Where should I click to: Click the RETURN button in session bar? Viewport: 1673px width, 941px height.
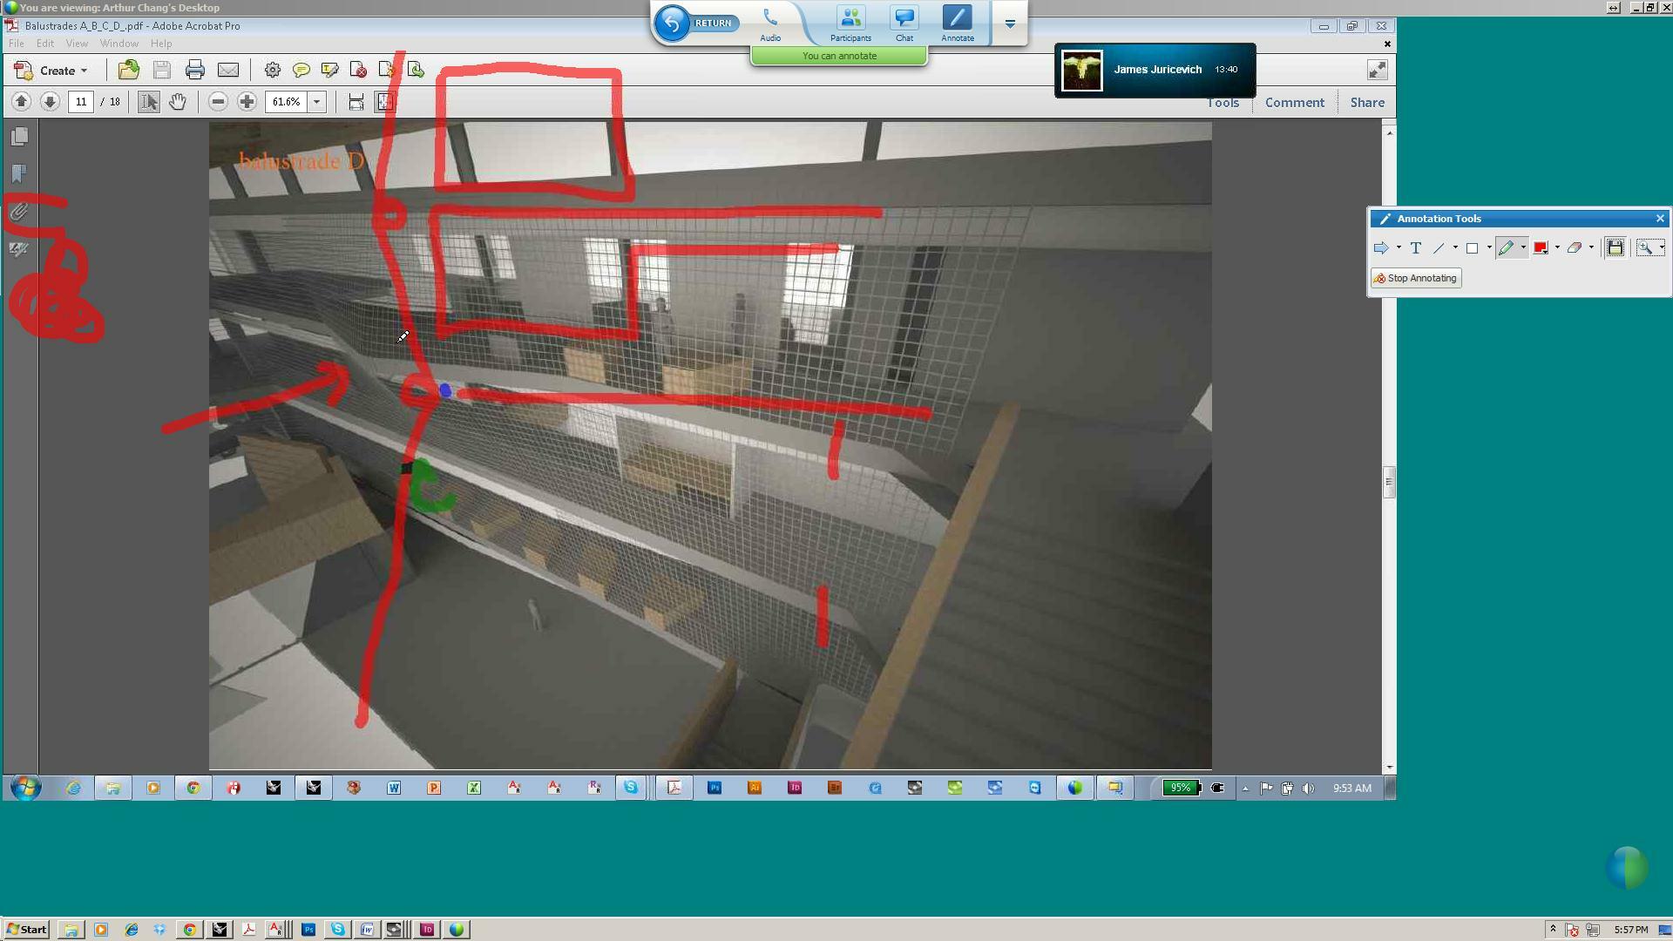[696, 24]
